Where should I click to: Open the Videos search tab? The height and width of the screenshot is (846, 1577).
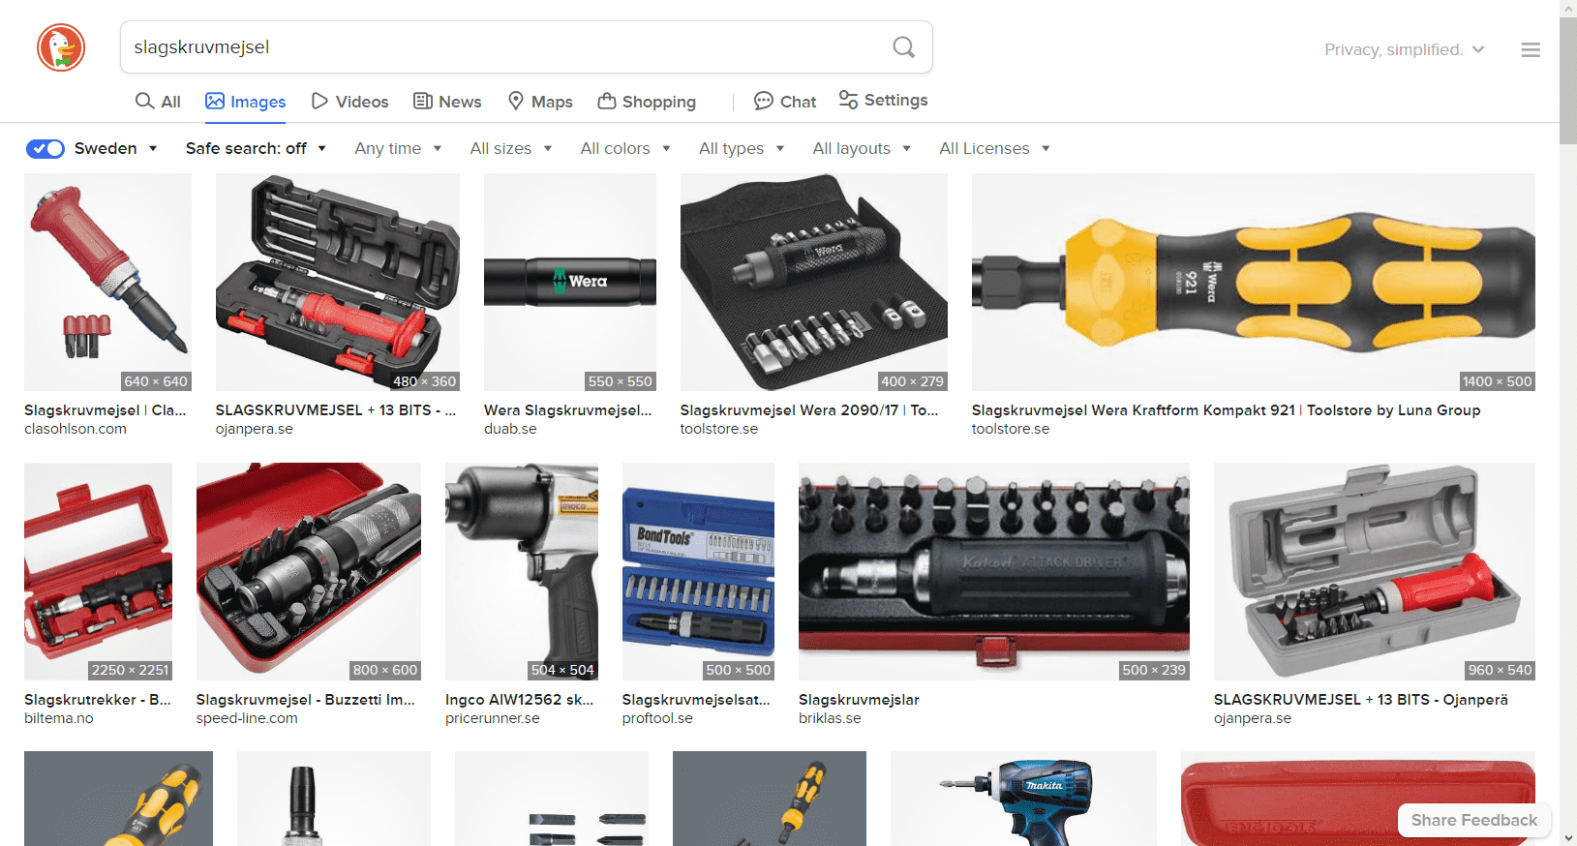(x=349, y=102)
